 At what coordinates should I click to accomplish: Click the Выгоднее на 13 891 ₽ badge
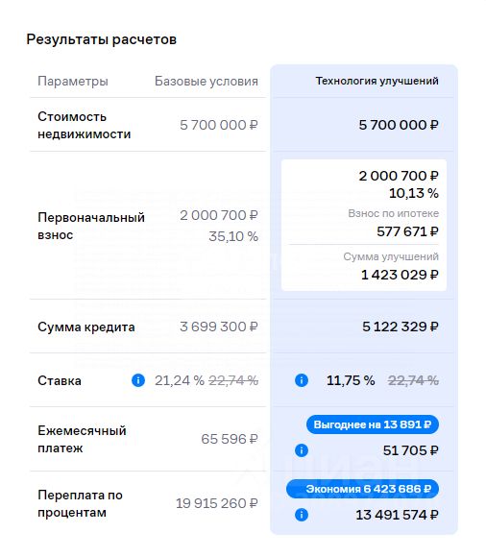tap(373, 424)
